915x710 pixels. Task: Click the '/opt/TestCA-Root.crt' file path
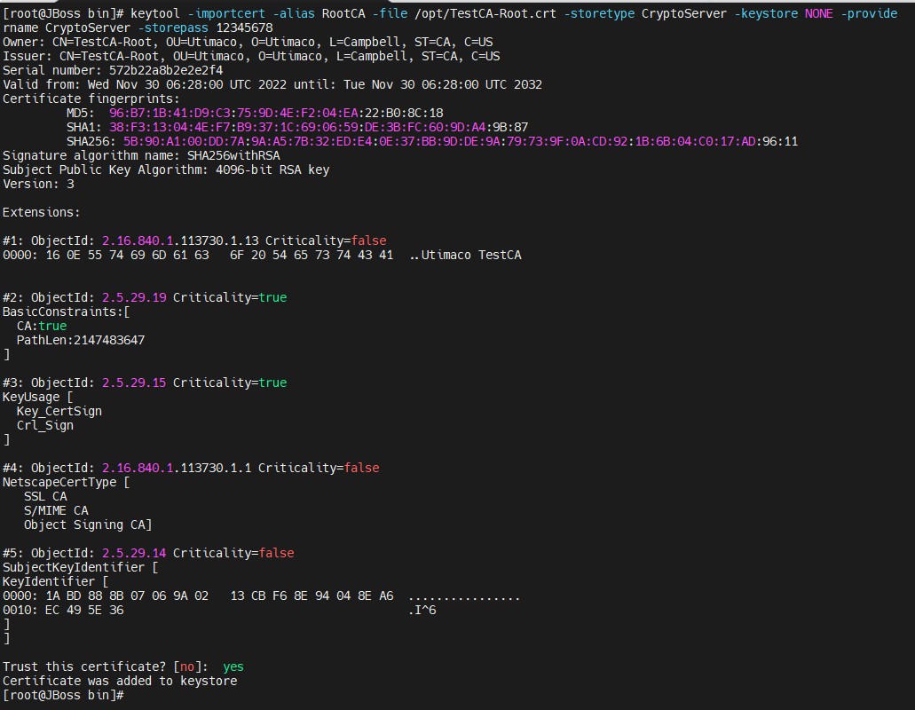[485, 13]
